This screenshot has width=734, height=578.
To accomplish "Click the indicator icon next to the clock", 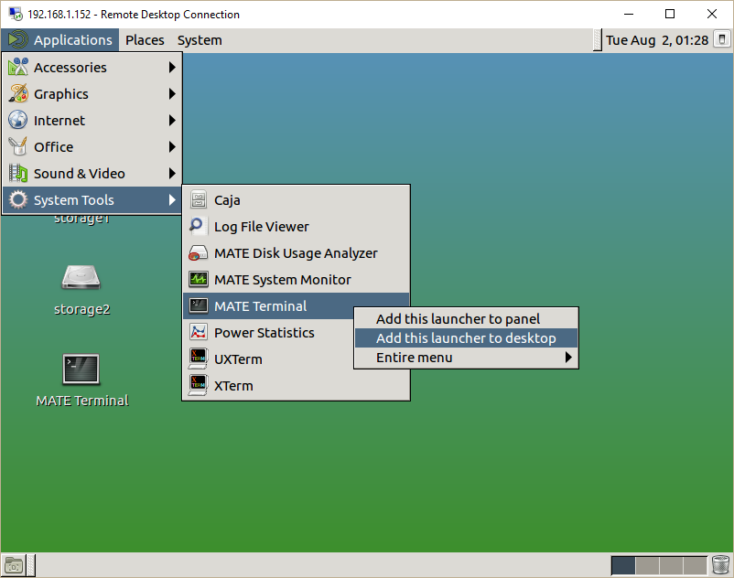I will click(x=722, y=39).
